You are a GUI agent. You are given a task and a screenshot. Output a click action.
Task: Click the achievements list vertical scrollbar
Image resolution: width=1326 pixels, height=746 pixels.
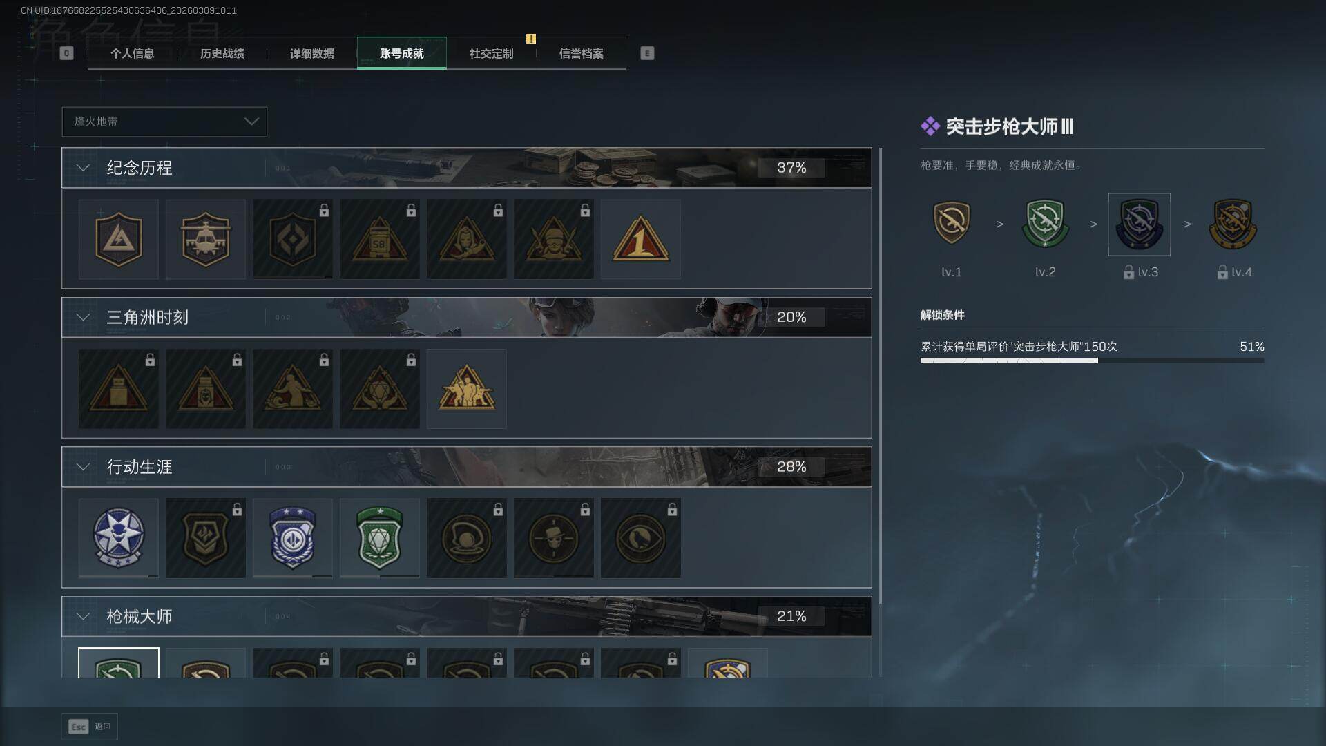pos(881,412)
